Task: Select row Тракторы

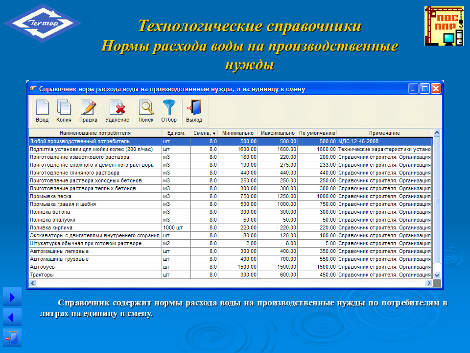Action: tap(230, 275)
